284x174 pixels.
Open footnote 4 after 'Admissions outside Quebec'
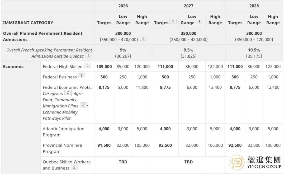tap(88, 55)
